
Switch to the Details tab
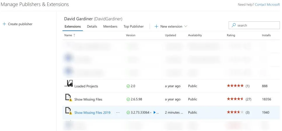92,27
